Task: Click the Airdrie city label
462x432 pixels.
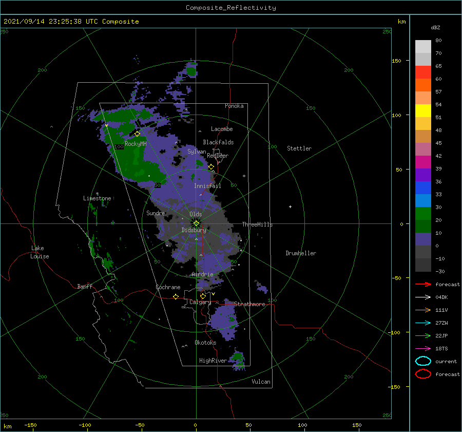Action: click(x=202, y=274)
